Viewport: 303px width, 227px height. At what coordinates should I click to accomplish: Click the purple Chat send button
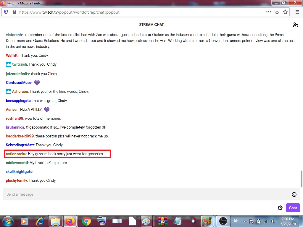click(293, 208)
